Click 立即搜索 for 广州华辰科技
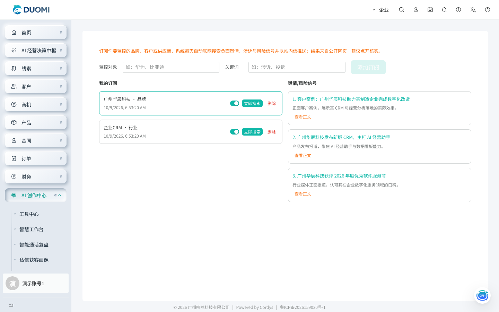Viewport: 499px width, 312px height. 252,103
